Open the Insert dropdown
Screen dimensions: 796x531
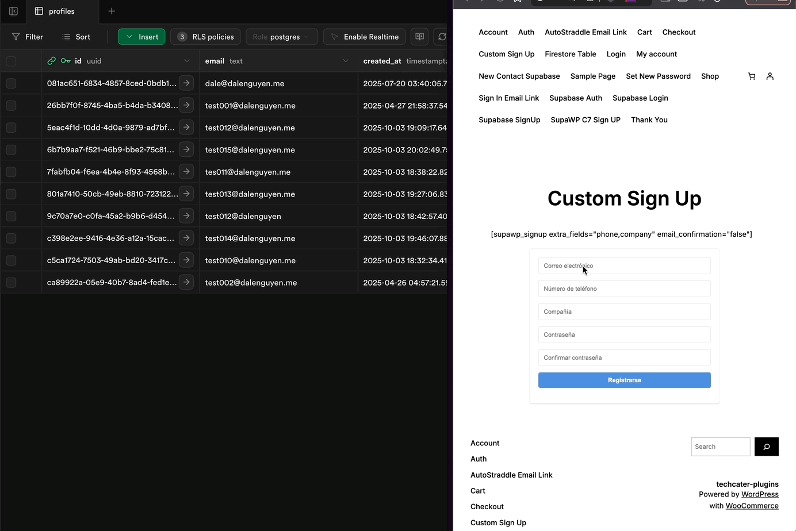141,36
